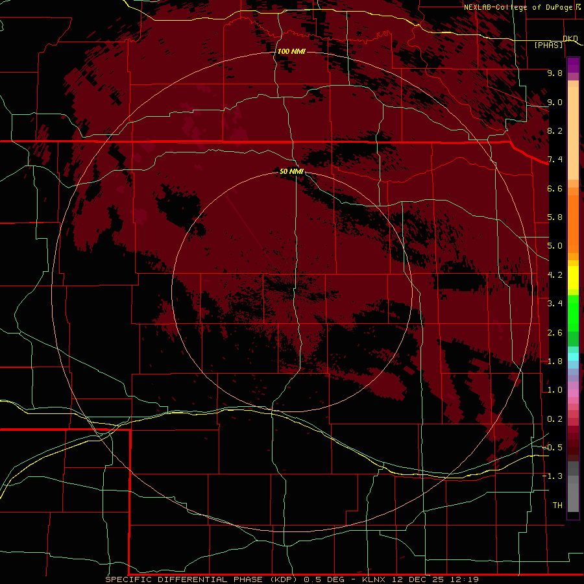Click the yellow segment of the color bar

point(573,278)
